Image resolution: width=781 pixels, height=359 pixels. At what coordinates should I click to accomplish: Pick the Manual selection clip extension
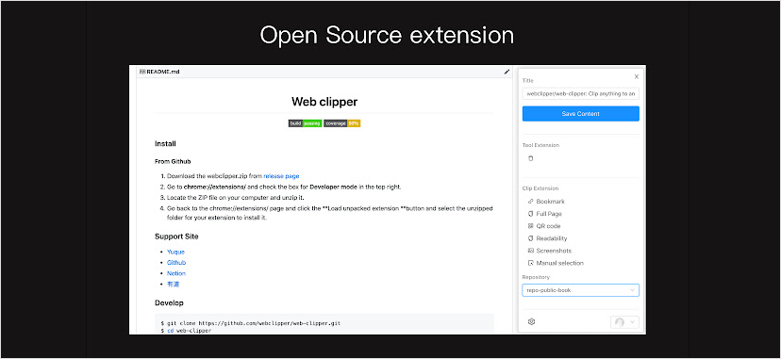pos(556,263)
